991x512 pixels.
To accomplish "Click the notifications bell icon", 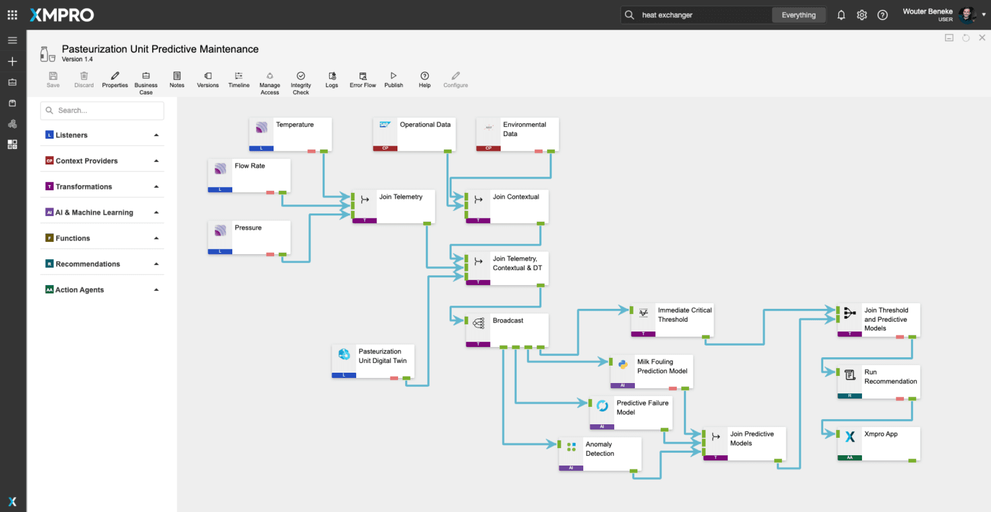I will pyautogui.click(x=841, y=15).
